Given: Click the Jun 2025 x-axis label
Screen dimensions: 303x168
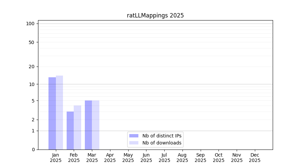Looking at the screenshot, I should click(x=146, y=158).
